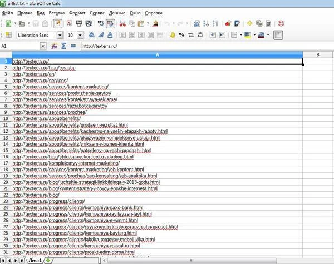Open the Liberation Sans font dropdown
The image size is (334, 264).
pyautogui.click(x=60, y=35)
